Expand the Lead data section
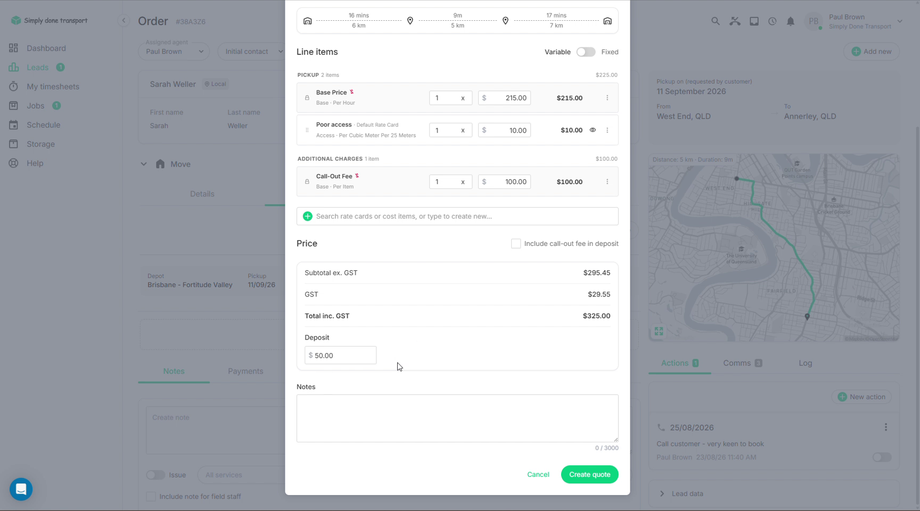 click(x=662, y=493)
